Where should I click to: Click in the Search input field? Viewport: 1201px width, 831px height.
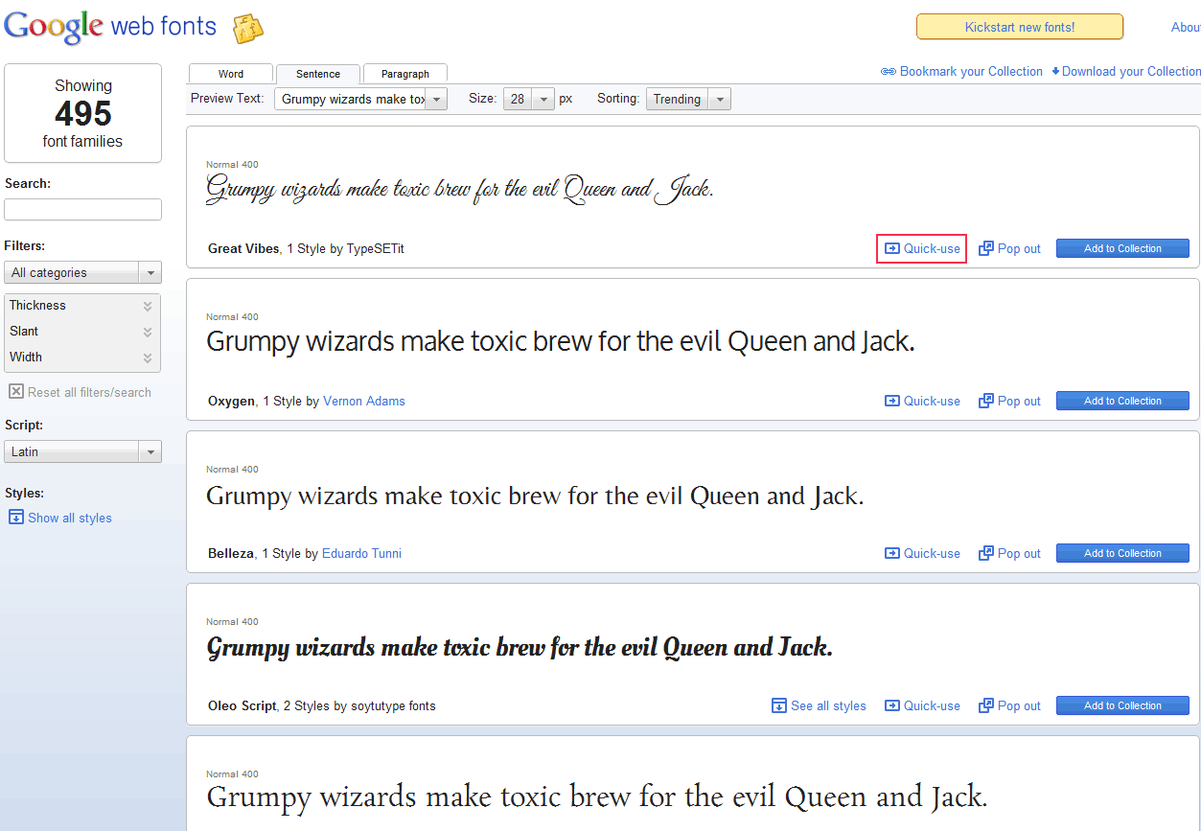[x=82, y=209]
